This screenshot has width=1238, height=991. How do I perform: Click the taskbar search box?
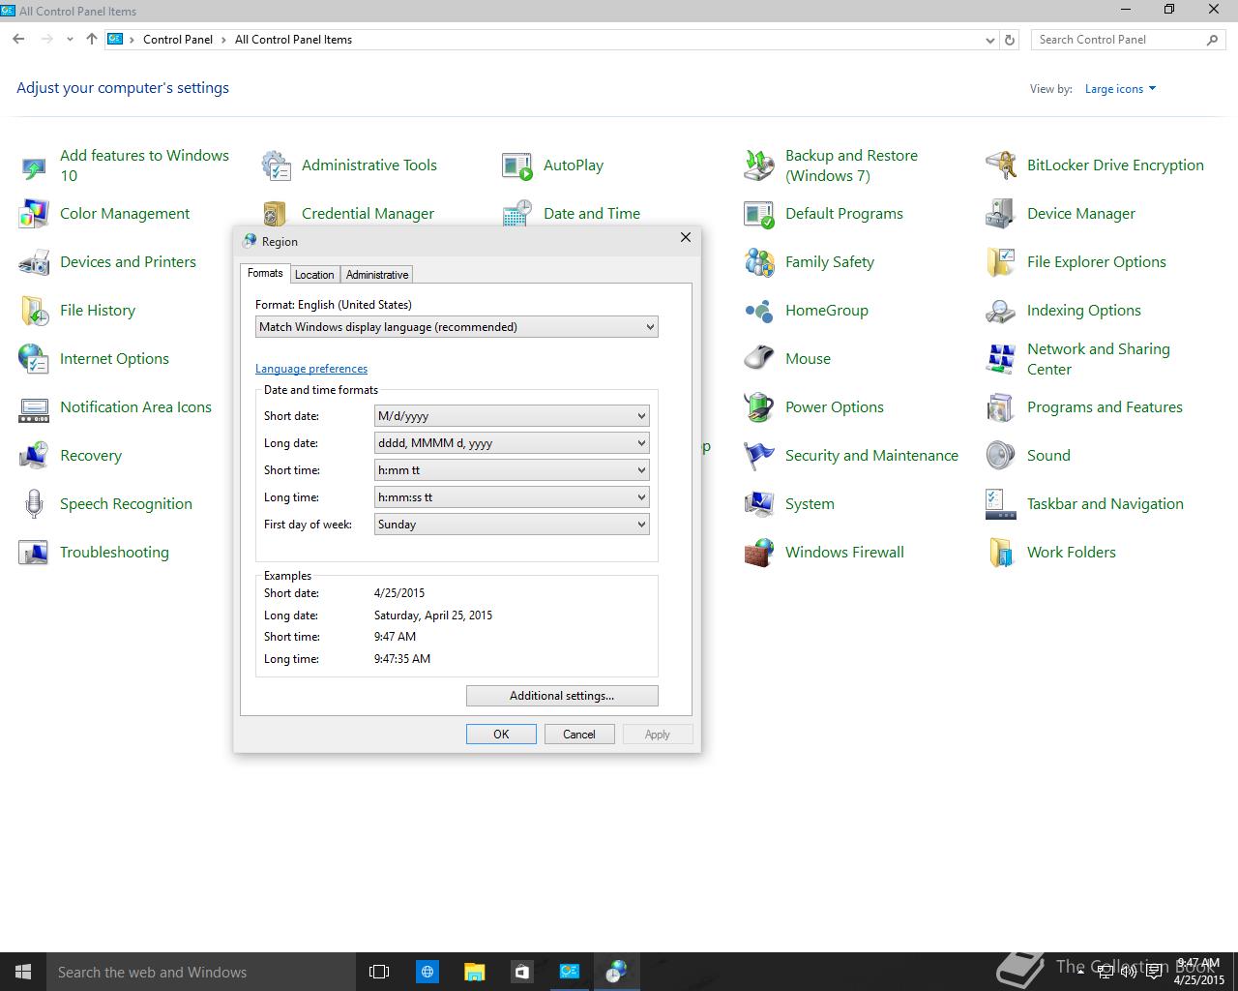tap(201, 972)
